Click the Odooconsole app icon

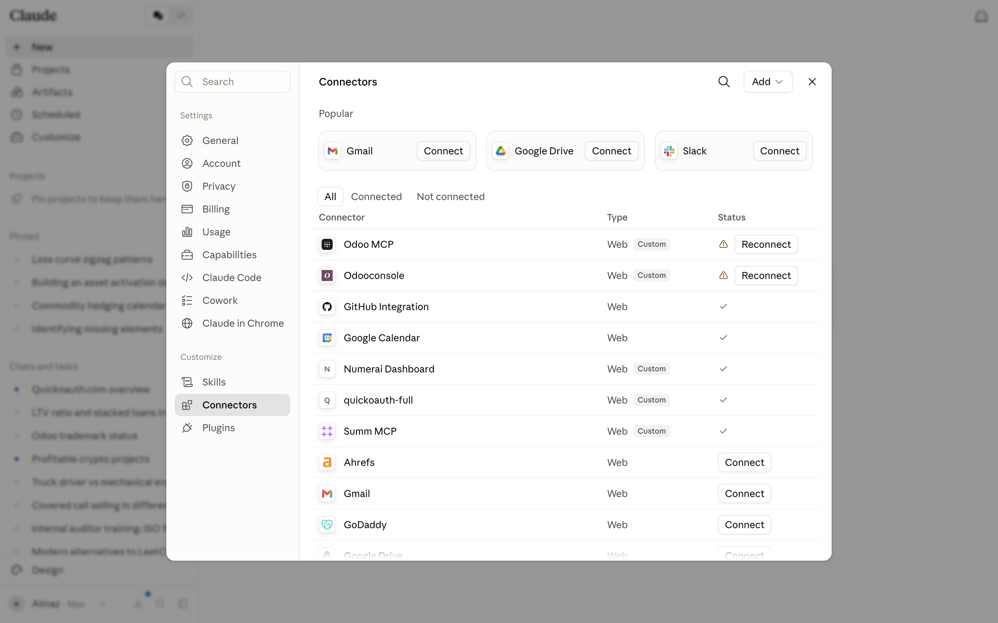point(327,276)
